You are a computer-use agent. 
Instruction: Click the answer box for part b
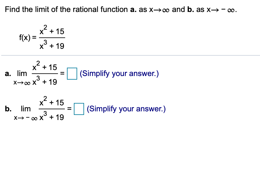pos(78,108)
